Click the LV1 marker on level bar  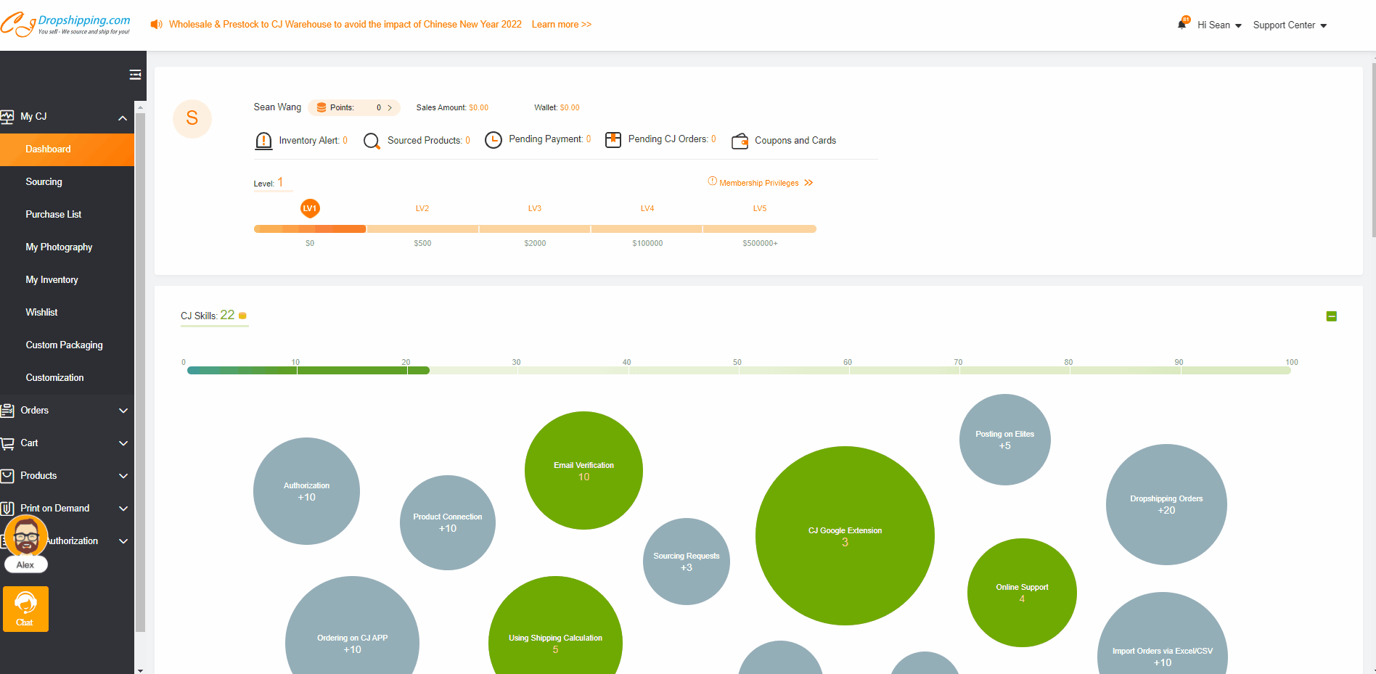310,208
